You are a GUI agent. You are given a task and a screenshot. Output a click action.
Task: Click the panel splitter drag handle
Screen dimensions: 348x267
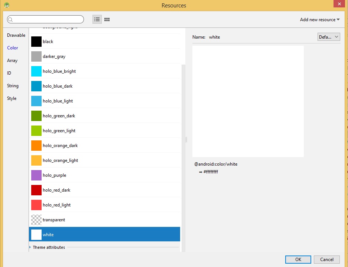(186, 140)
